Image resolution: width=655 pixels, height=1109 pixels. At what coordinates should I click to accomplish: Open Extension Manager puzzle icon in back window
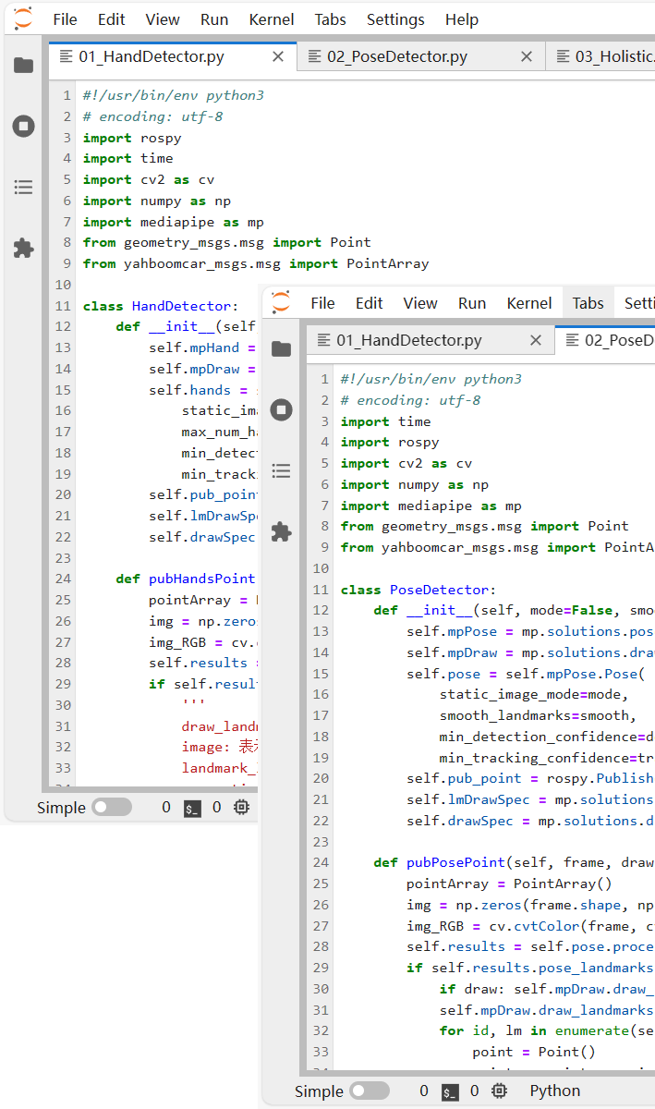tap(23, 248)
